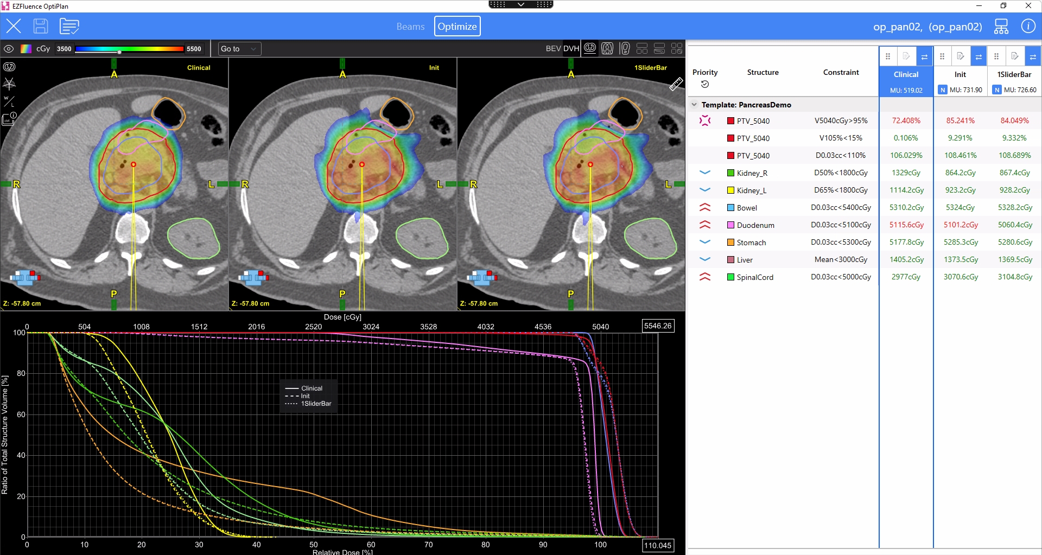Image resolution: width=1042 pixels, height=555 pixels.
Task: Click the Stomach orange color swatch
Action: pos(730,243)
